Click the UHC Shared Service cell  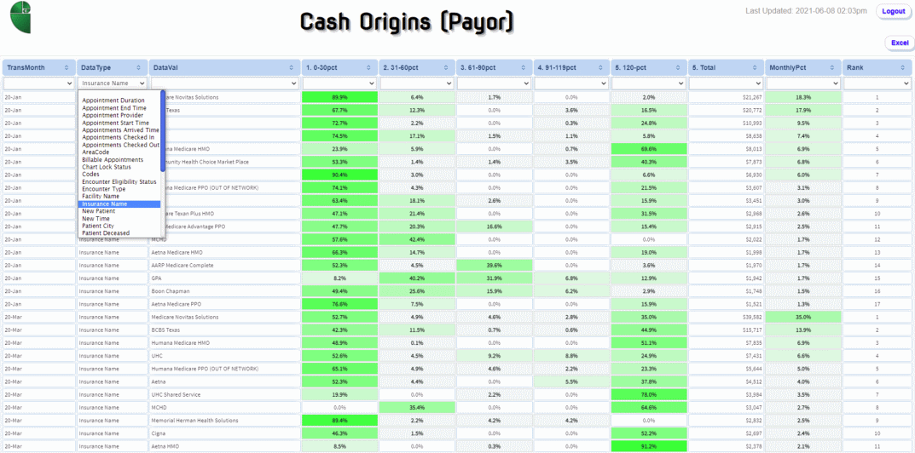(x=224, y=395)
